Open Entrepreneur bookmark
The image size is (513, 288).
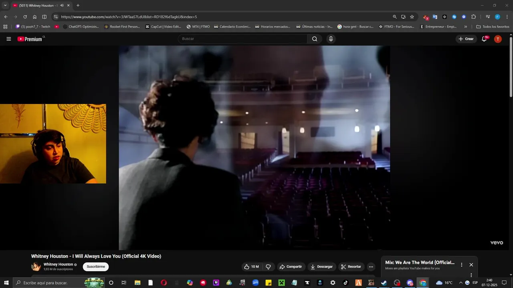tap(438, 27)
